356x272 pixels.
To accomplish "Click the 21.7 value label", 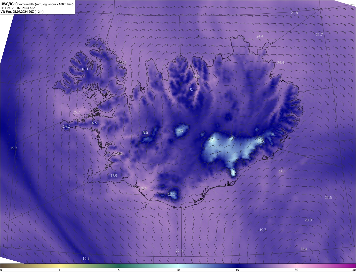I will 319,34.
